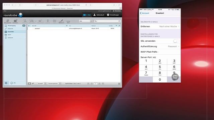Click the mail search input field
This screenshot has width=214, height=120.
pyautogui.click(x=108, y=21)
